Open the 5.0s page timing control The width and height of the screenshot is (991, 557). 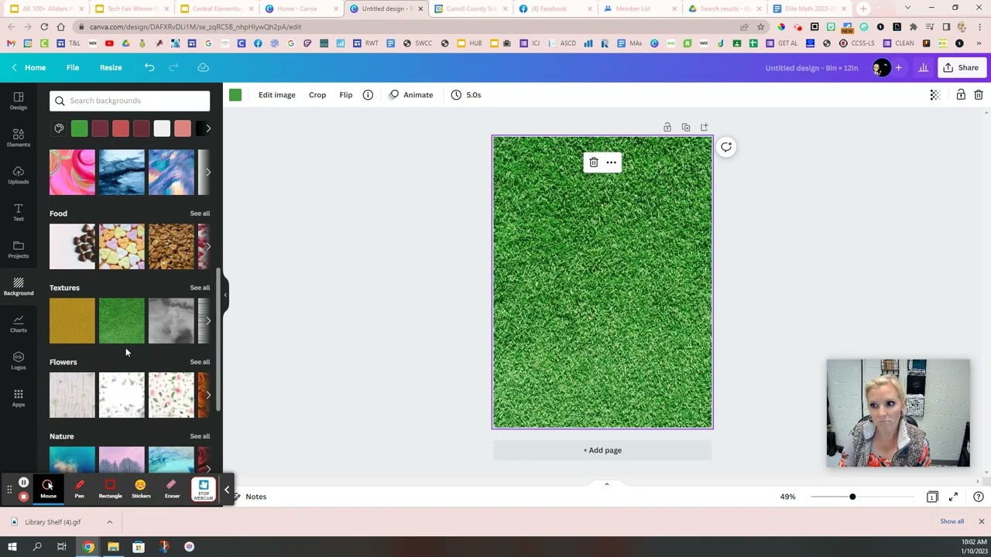coord(466,95)
